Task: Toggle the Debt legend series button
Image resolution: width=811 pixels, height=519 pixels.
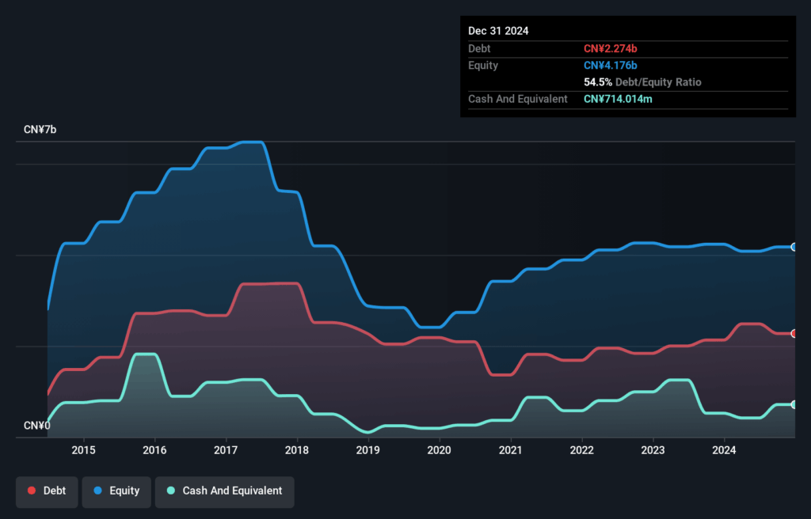Action: [x=47, y=491]
